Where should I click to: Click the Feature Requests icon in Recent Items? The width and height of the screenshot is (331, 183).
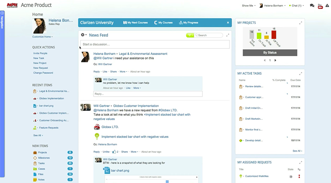tap(35, 128)
